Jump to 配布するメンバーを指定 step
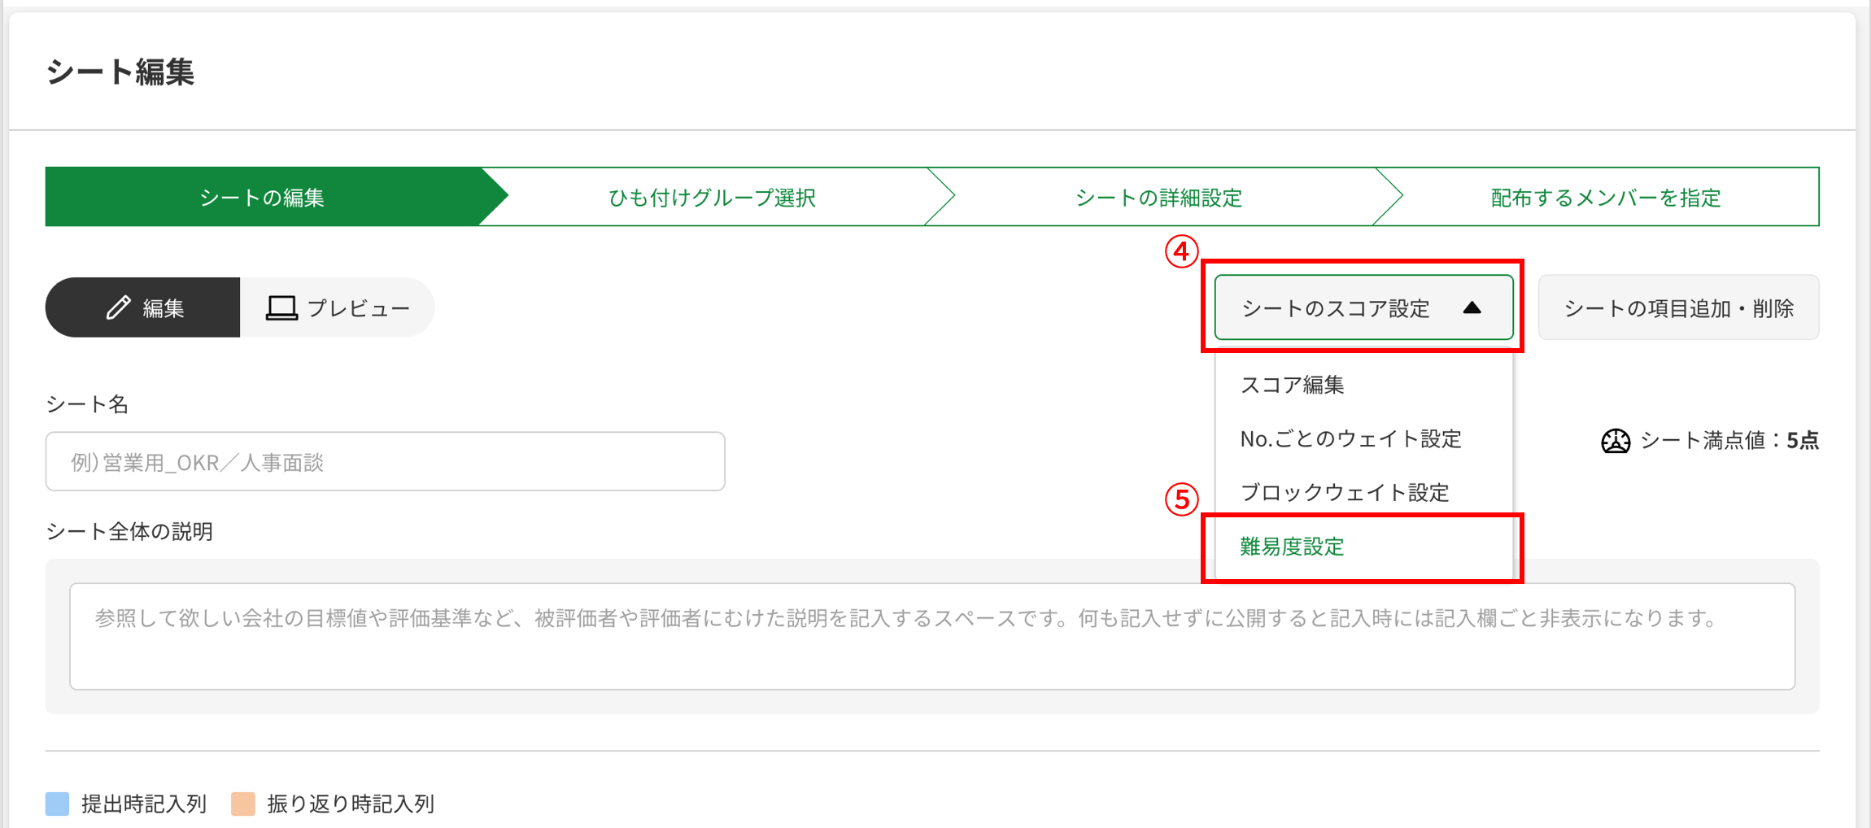Image resolution: width=1871 pixels, height=828 pixels. (1606, 197)
